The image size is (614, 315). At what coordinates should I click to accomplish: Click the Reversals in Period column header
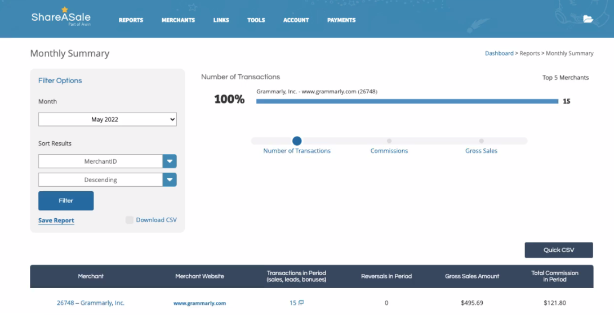[386, 276]
